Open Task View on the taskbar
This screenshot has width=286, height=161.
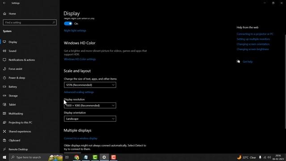[x=67, y=157]
